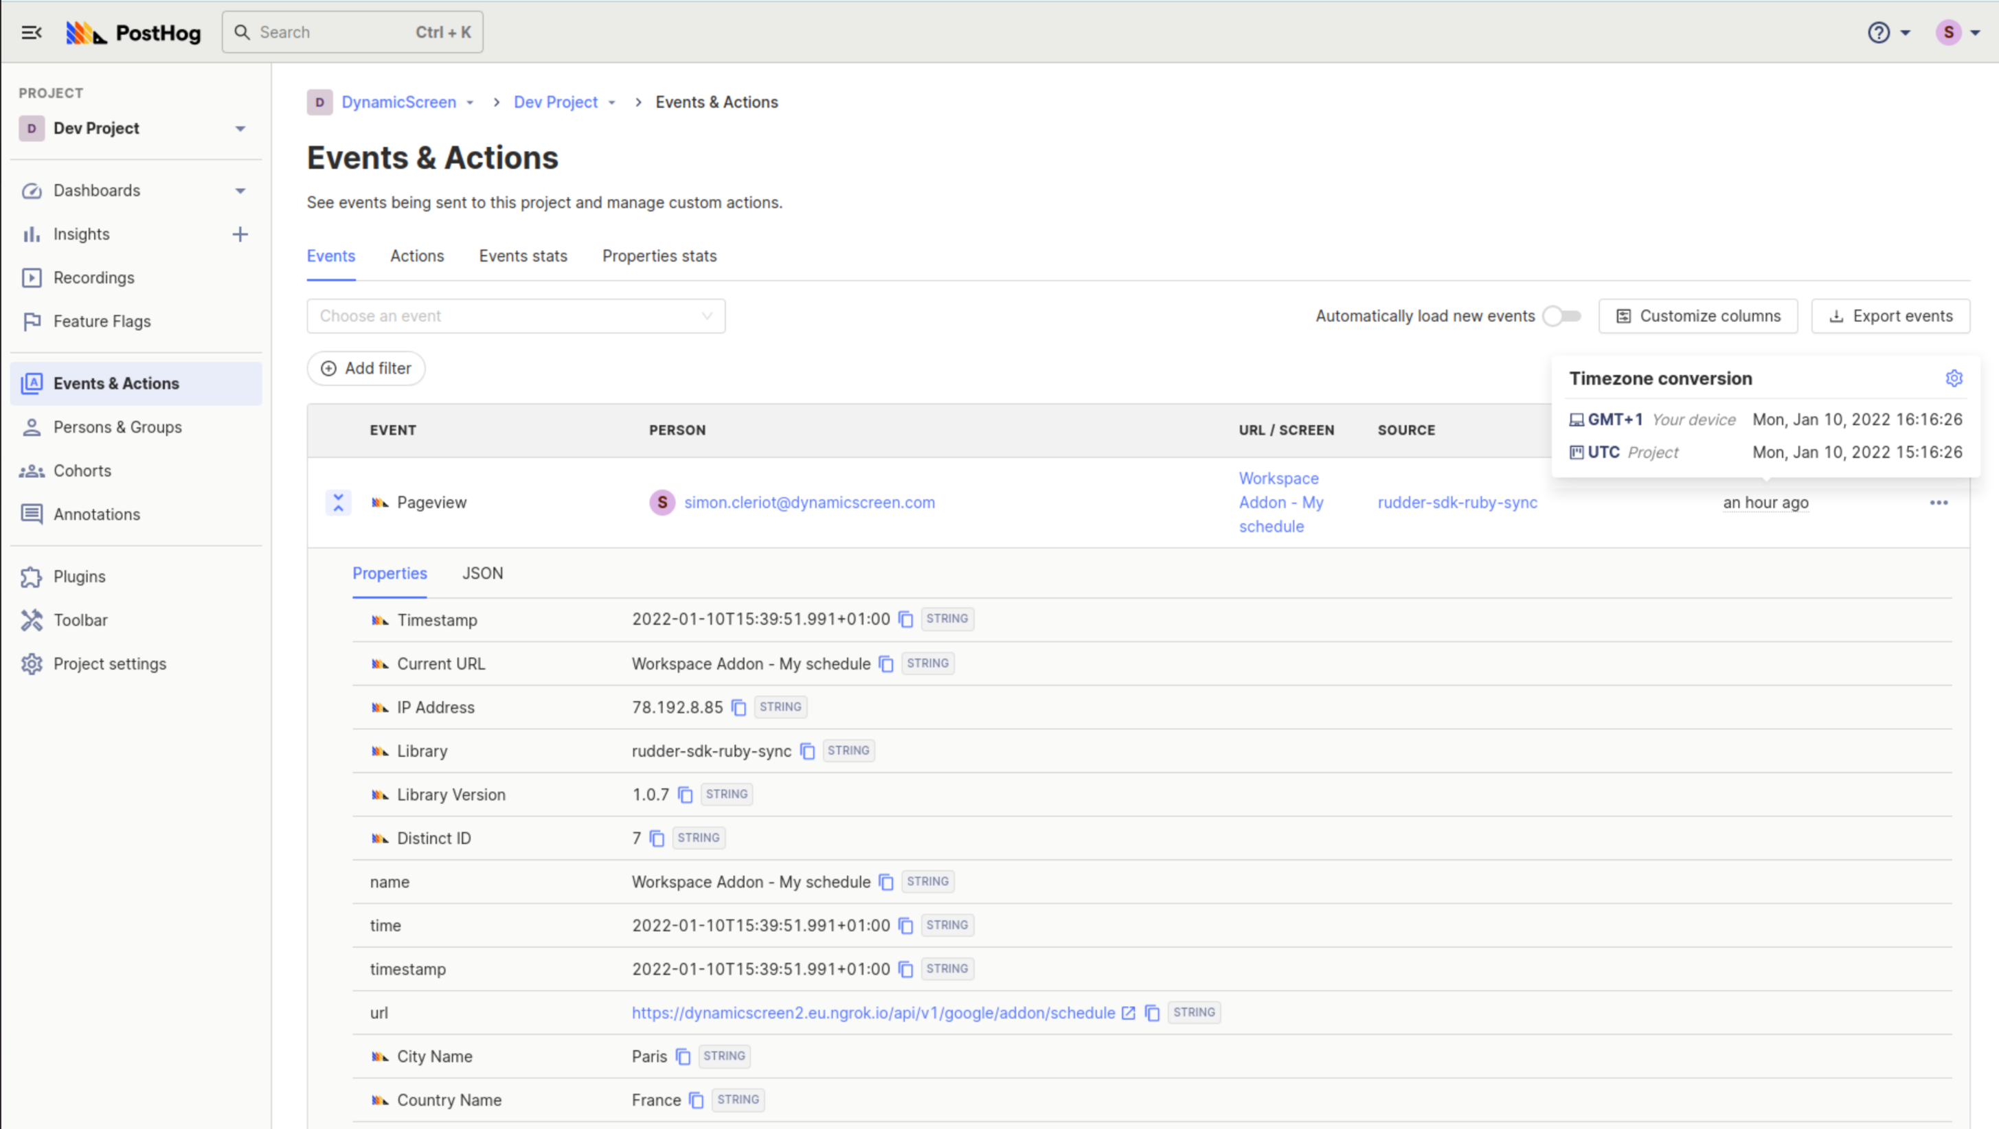Copy the IP Address value

[x=738, y=707]
